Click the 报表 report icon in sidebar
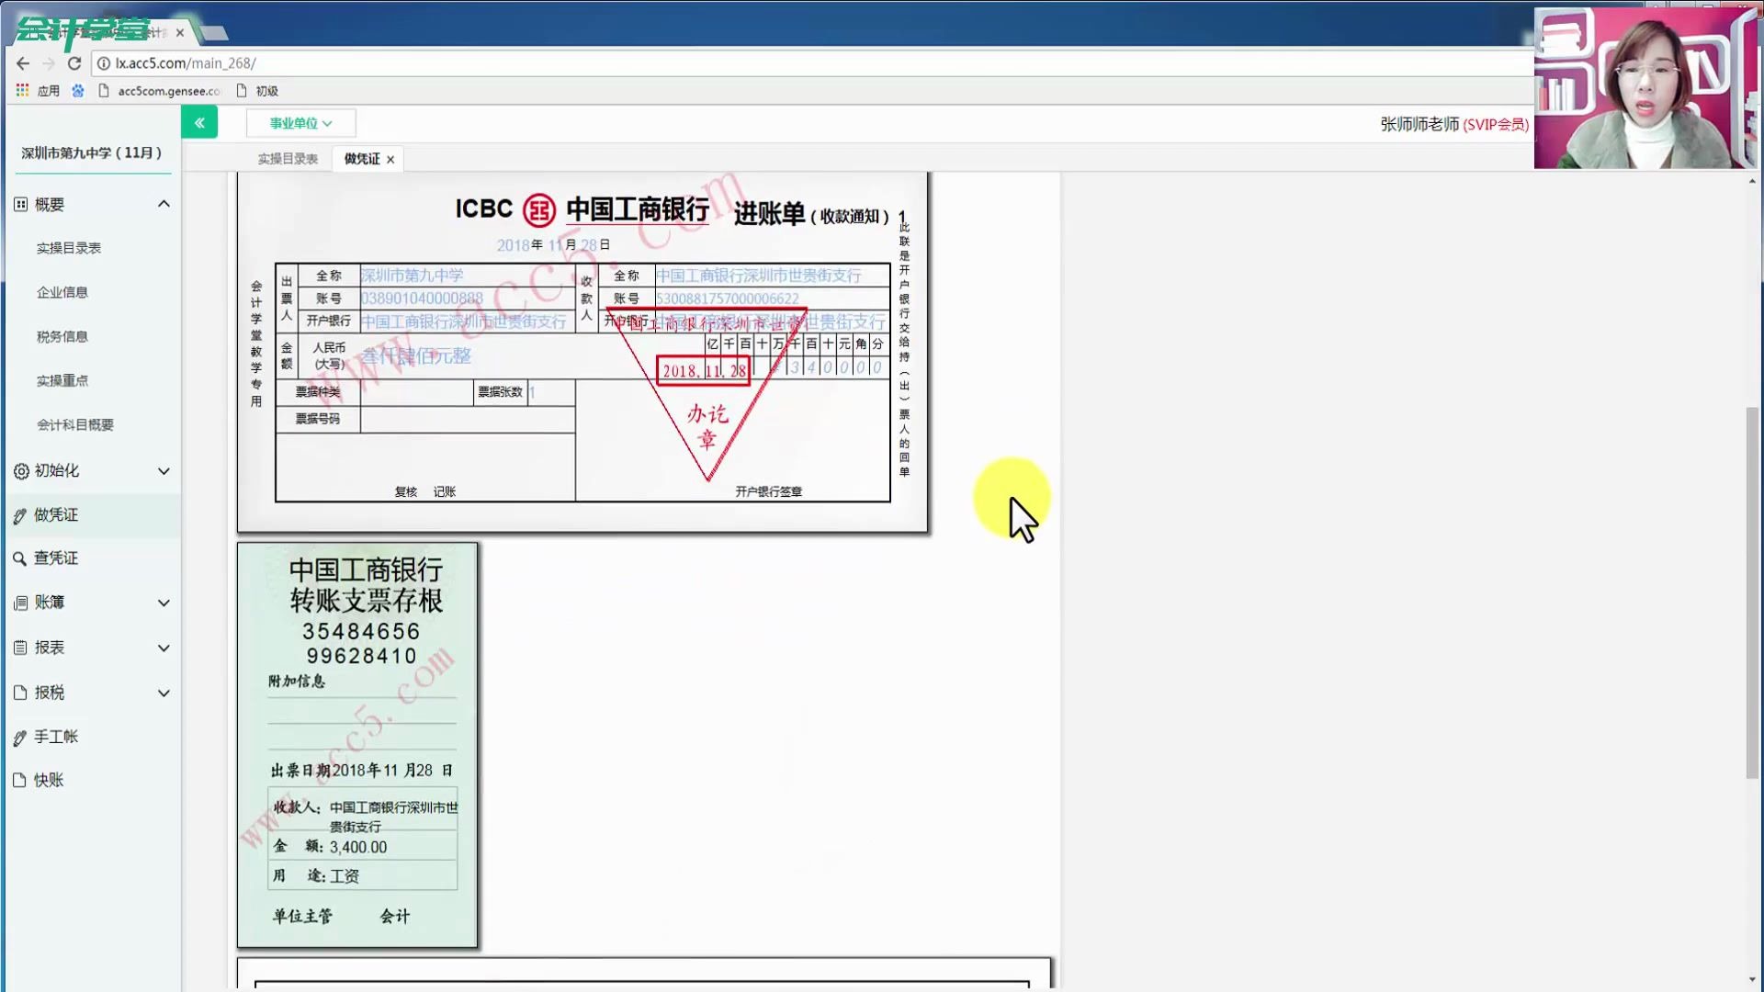The height and width of the screenshot is (992, 1764). [19, 648]
